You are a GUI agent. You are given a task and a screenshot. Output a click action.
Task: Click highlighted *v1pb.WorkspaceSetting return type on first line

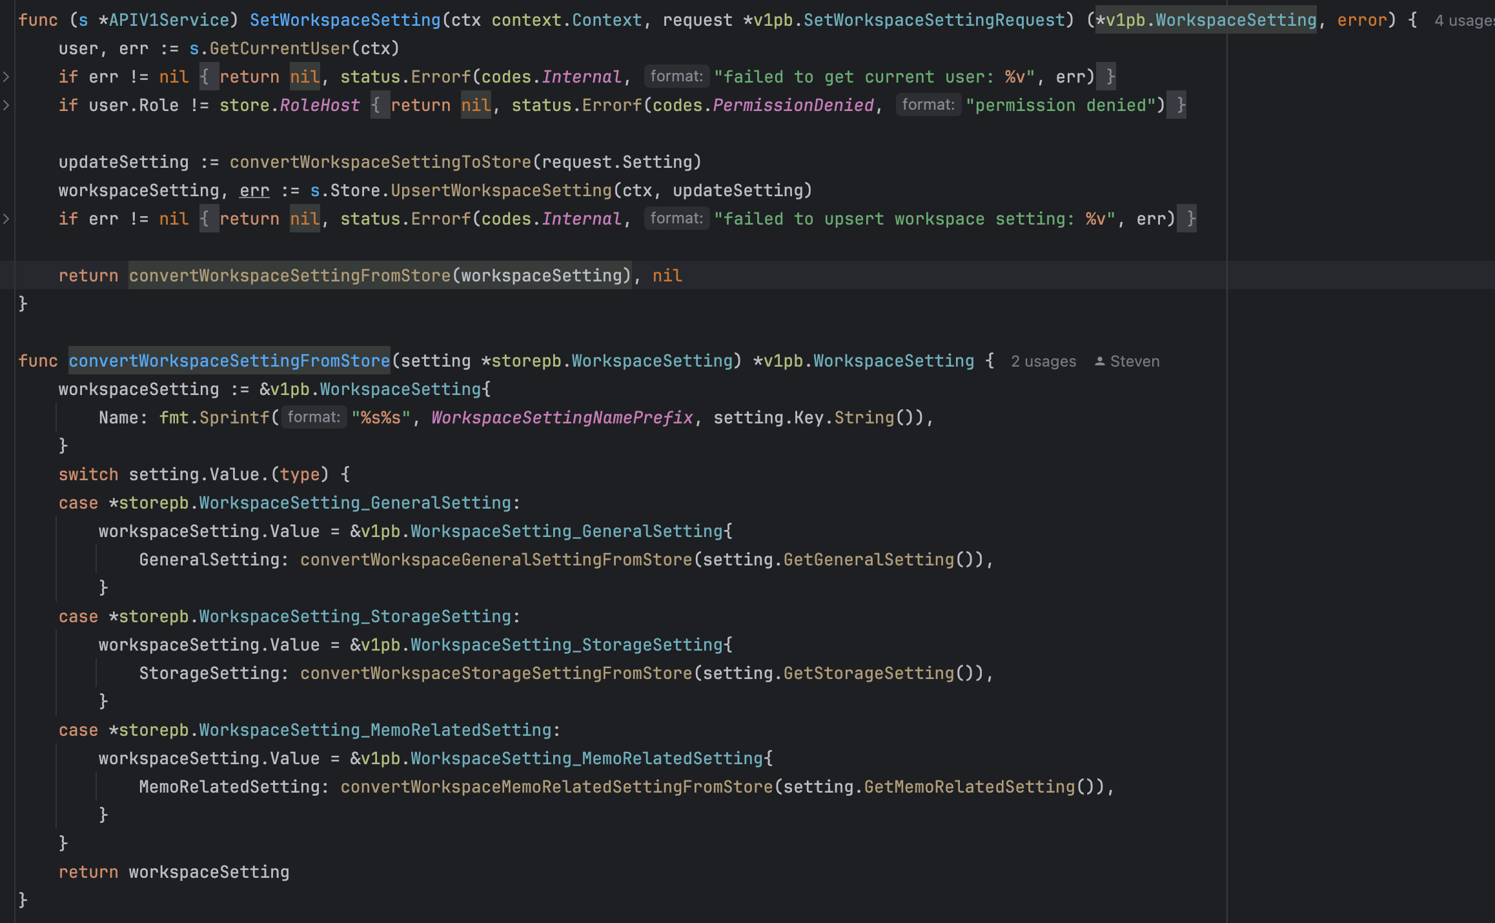tap(1206, 20)
